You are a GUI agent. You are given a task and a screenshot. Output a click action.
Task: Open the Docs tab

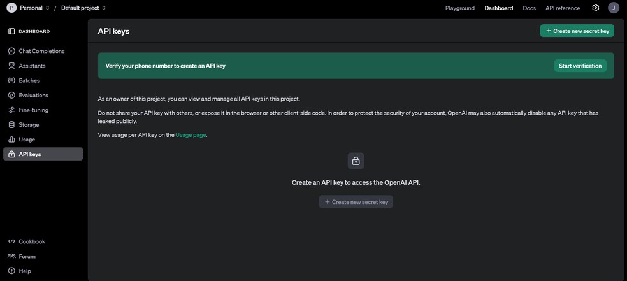pyautogui.click(x=529, y=8)
